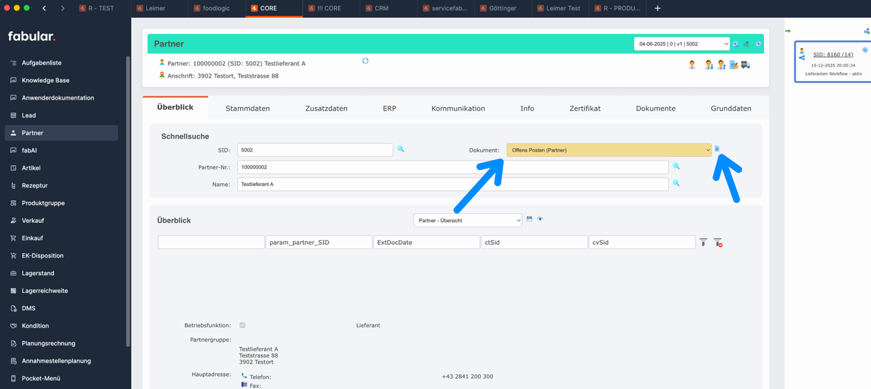Click the save icon beside Partner - Übersicht
Image resolution: width=871 pixels, height=389 pixels.
click(x=529, y=220)
